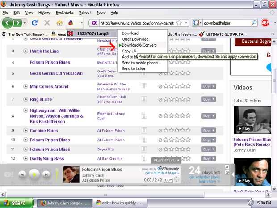Open the History menu
Viewport: 277px width, 208px height.
pyautogui.click(x=44, y=13)
